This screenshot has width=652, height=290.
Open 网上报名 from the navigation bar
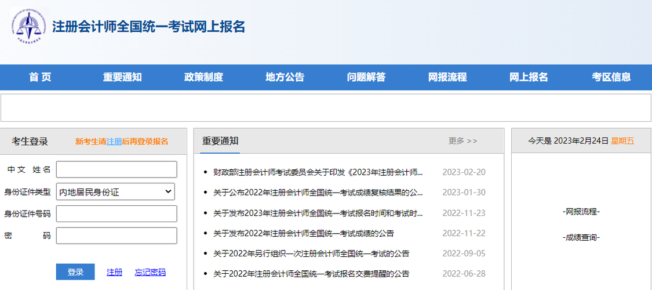coord(529,77)
